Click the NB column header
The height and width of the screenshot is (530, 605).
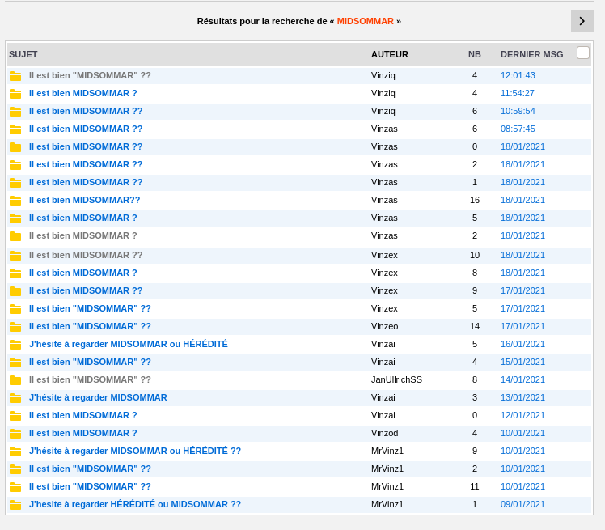tap(475, 54)
